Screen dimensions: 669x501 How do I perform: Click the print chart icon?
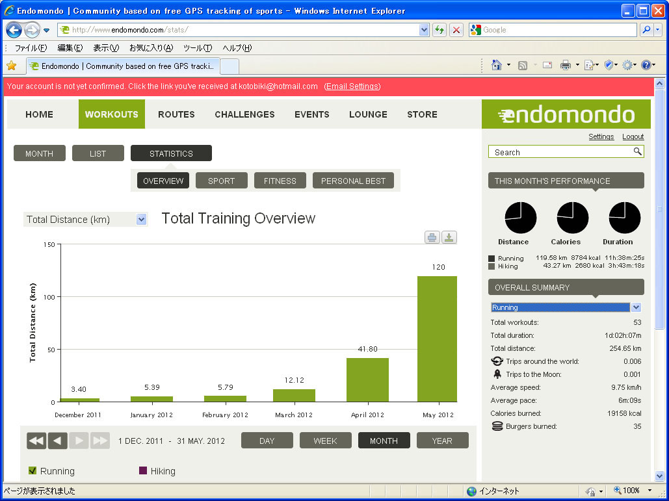click(432, 237)
